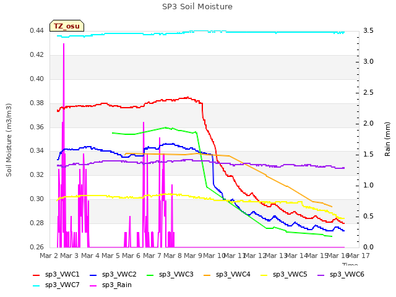Click the yellow sp3_VWC5 legend color marker

(264, 275)
